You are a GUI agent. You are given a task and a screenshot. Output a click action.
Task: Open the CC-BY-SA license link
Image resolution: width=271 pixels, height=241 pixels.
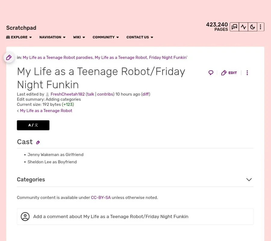click(x=101, y=198)
